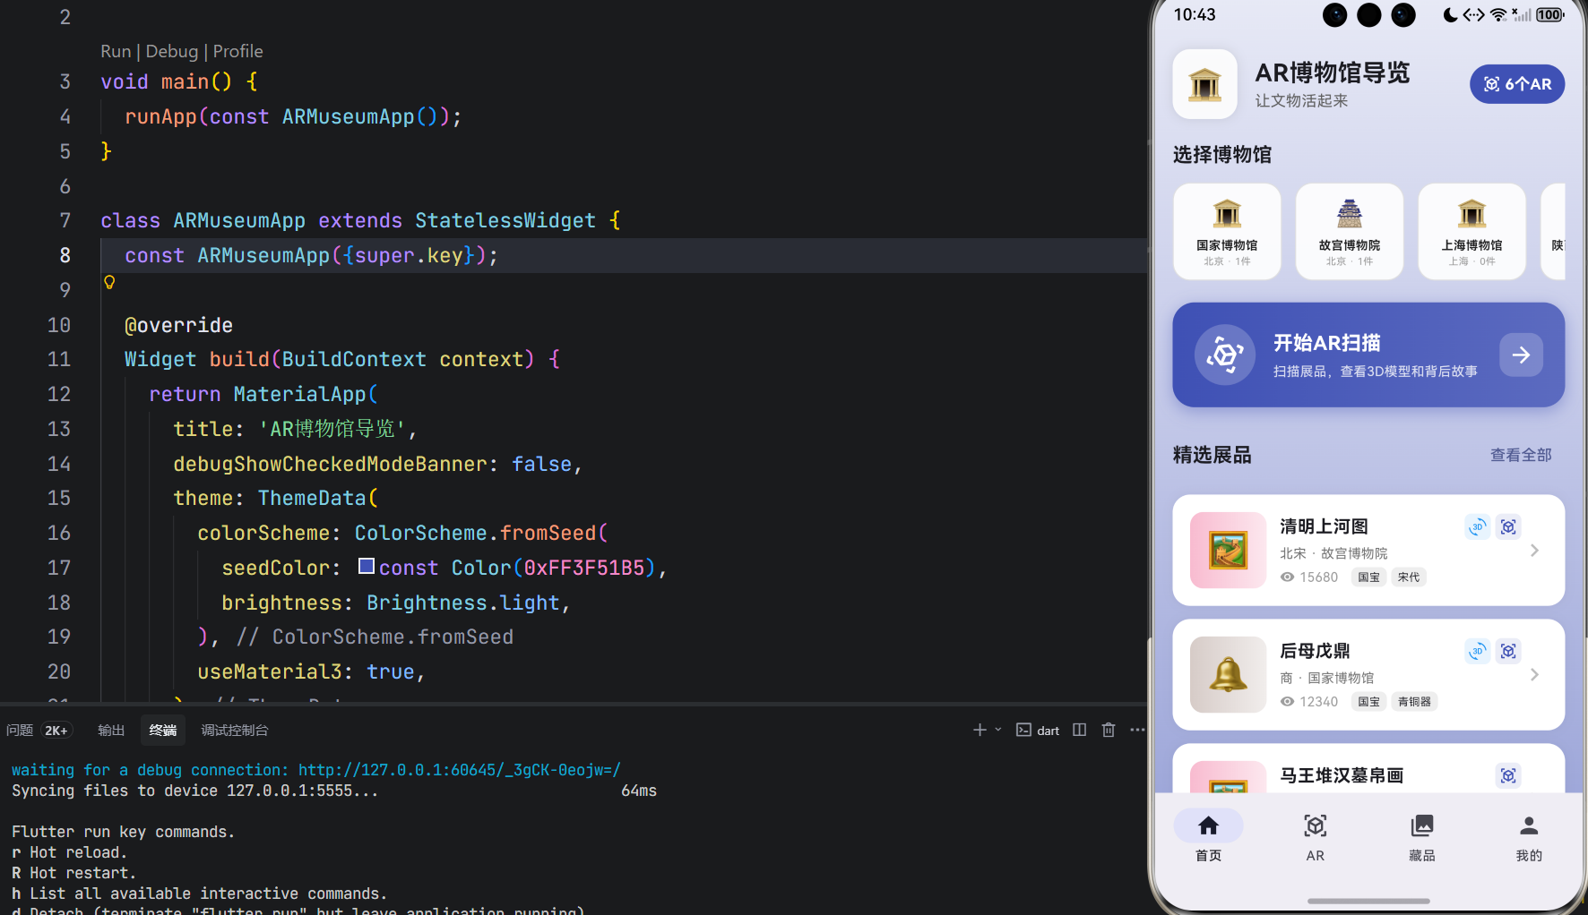
Task: Tap the 开始AR扫描 banner
Action: [x=1368, y=355]
